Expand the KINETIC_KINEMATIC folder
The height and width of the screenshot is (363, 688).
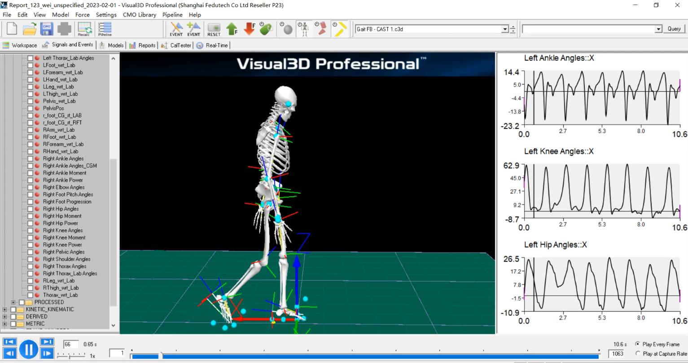click(x=5, y=309)
